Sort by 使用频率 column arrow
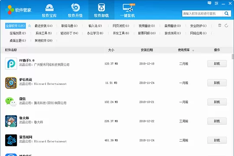This screenshot has height=156, width=234. pos(193,51)
